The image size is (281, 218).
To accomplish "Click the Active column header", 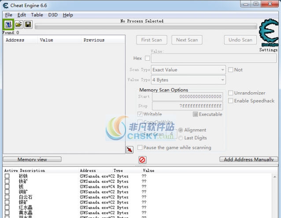I will [11, 171].
